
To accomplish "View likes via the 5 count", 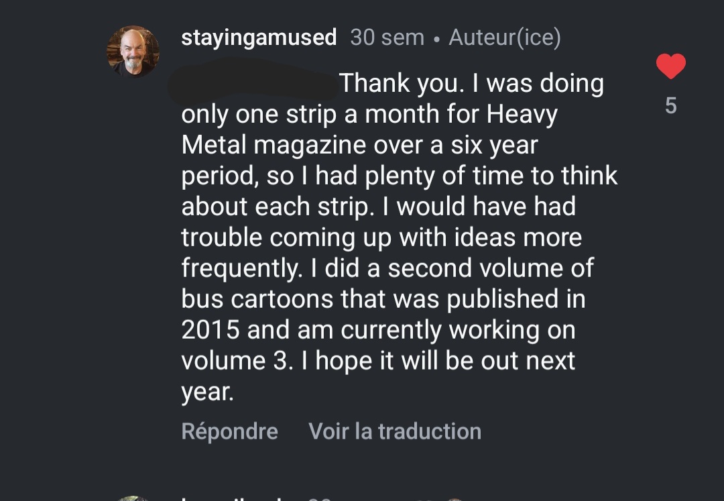I will click(670, 106).
